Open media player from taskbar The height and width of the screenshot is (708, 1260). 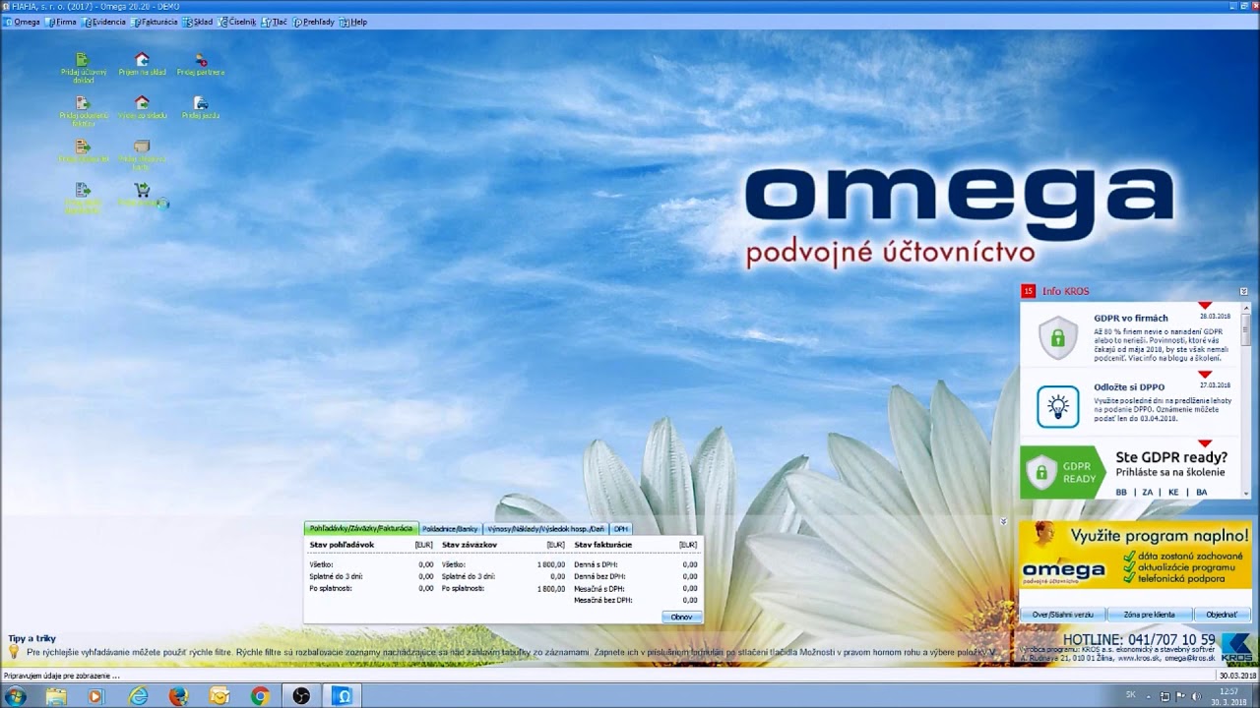pos(95,696)
